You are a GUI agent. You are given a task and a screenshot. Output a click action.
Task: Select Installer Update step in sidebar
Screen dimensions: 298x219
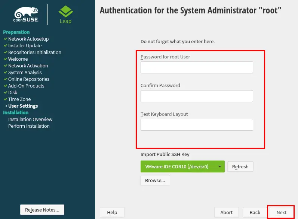[x=25, y=45]
